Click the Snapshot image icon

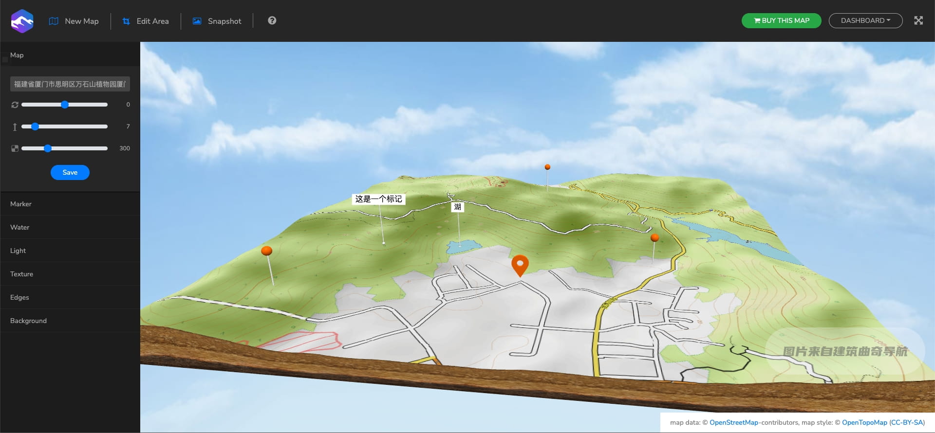point(197,21)
